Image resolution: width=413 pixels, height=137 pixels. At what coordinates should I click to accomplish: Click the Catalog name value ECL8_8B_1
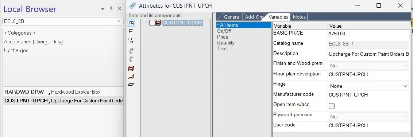coord(369,44)
